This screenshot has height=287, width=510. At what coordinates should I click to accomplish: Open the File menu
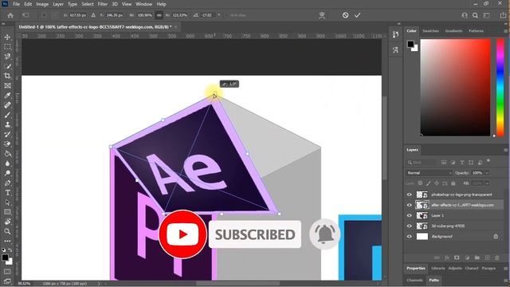(16, 4)
